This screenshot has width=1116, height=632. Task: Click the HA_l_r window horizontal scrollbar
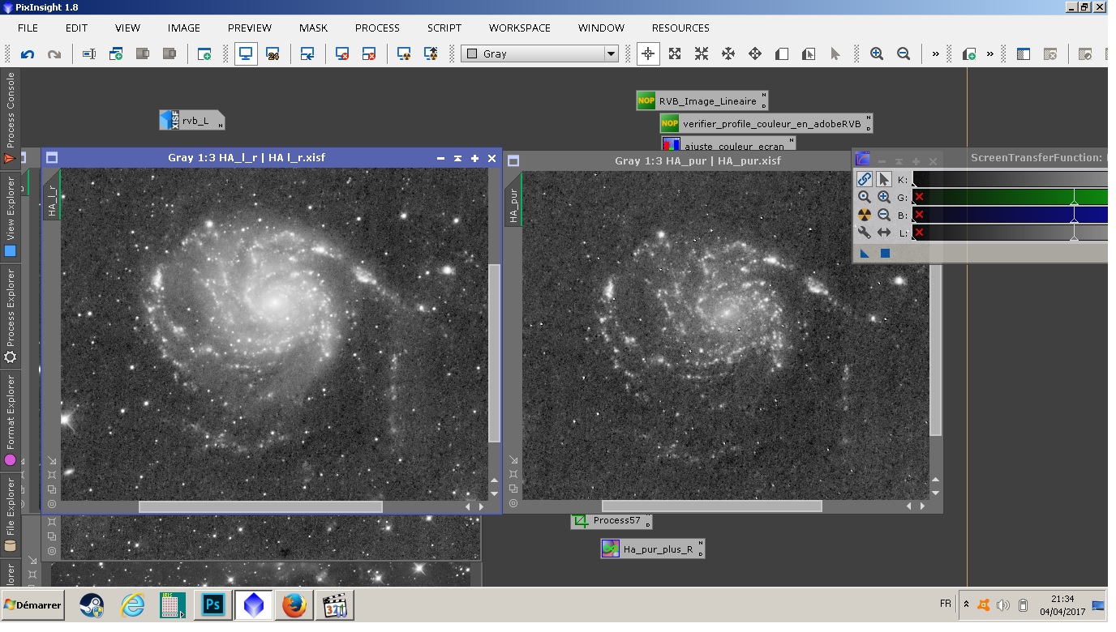pyautogui.click(x=260, y=506)
